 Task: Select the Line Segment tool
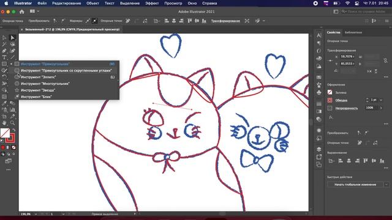pos(12,57)
